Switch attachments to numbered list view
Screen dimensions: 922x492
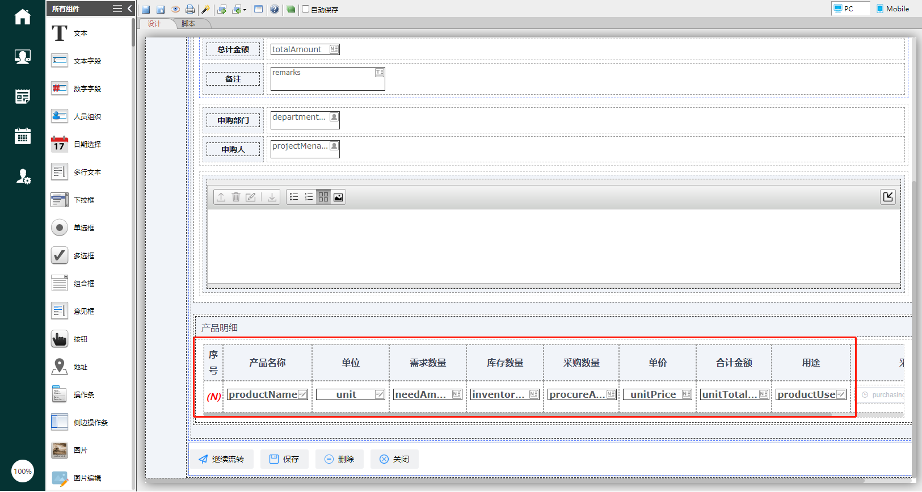309,197
